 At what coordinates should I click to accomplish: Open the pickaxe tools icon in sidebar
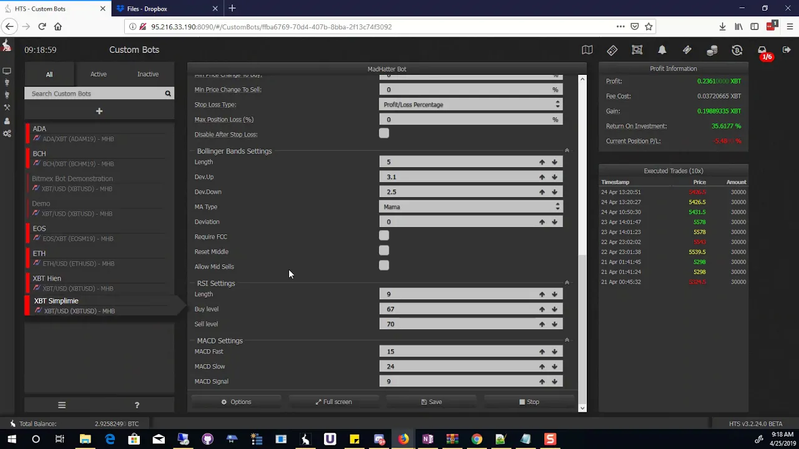pyautogui.click(x=7, y=108)
